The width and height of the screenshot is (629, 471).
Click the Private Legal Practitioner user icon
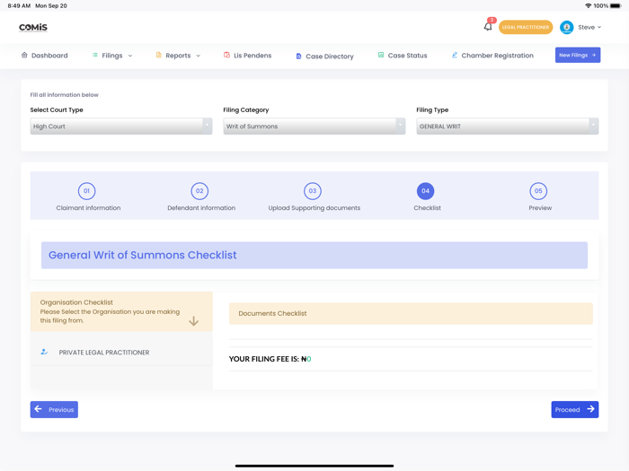(44, 352)
